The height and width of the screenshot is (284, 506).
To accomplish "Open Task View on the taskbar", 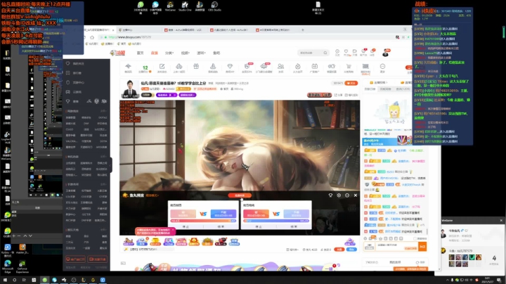I will [24, 280].
